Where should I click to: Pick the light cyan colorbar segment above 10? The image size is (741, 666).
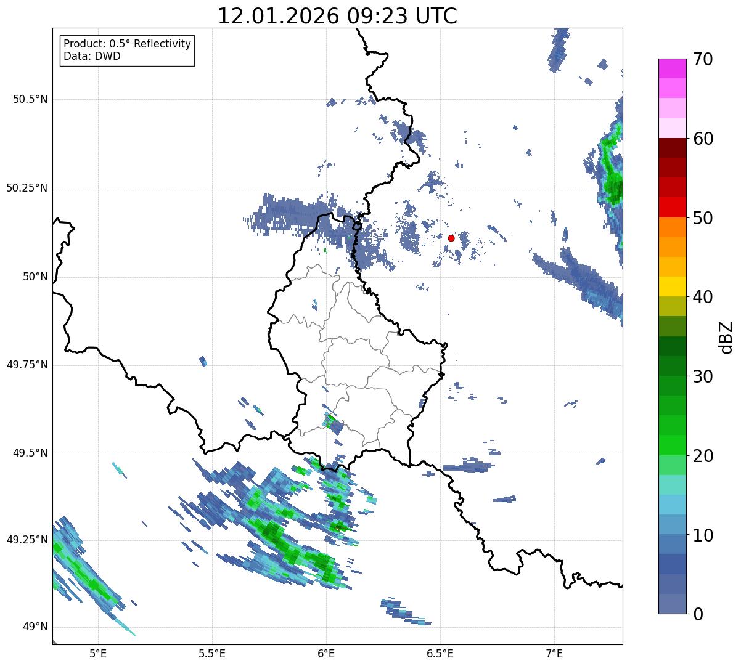(x=672, y=505)
